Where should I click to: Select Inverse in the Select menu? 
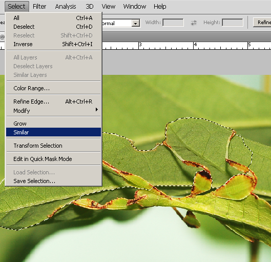54,44
